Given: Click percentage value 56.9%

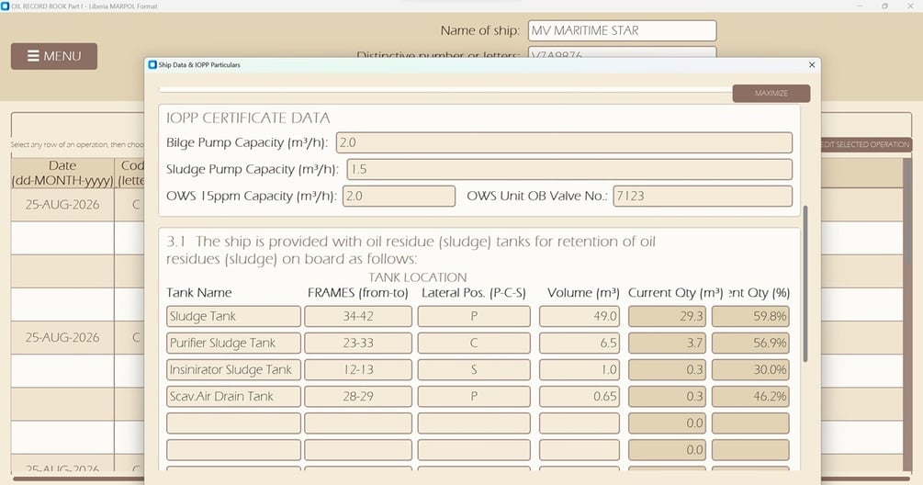Looking at the screenshot, I should [x=750, y=344].
